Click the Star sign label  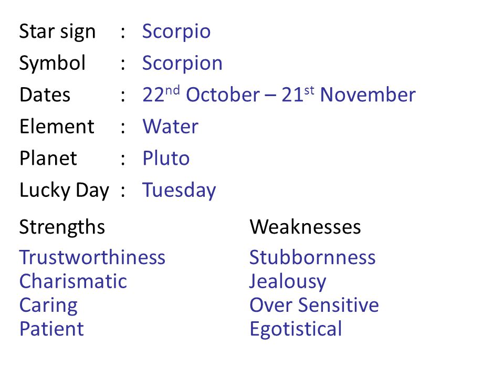click(x=58, y=32)
